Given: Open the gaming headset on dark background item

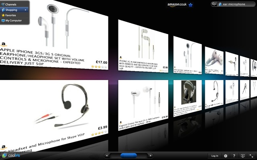Looking at the screenshot, I should [188, 98].
